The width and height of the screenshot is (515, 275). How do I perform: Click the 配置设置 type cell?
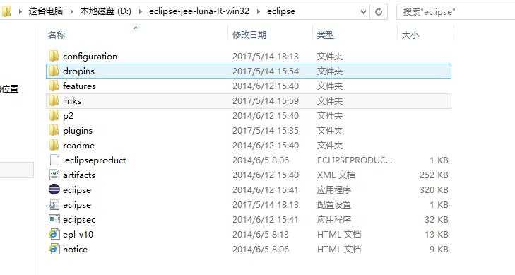pos(334,205)
